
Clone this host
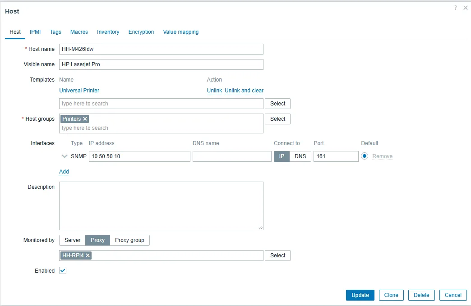click(x=391, y=295)
